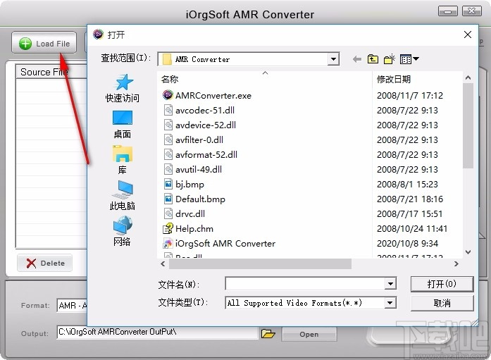The width and height of the screenshot is (491, 360).
Task: Create a new folder
Action: coord(390,59)
